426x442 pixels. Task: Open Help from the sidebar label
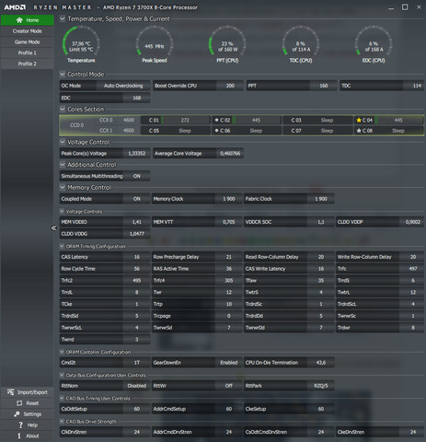32,425
